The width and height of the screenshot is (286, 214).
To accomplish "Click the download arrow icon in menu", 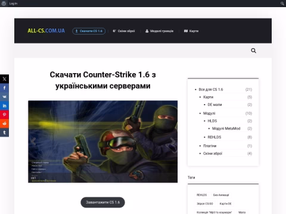I will tap(76, 31).
